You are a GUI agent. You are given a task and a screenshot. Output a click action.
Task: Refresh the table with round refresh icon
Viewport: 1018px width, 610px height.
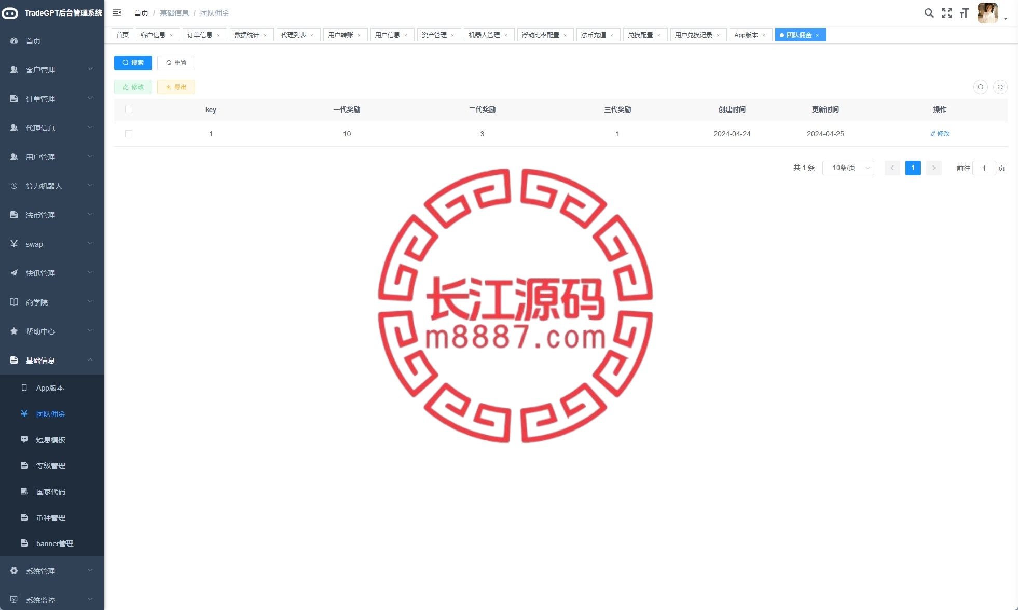click(1000, 87)
